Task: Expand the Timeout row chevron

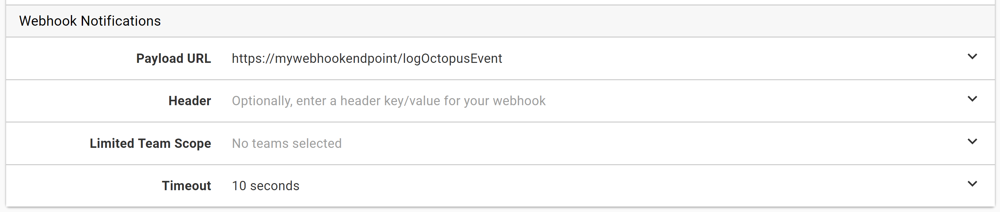Action: (973, 185)
